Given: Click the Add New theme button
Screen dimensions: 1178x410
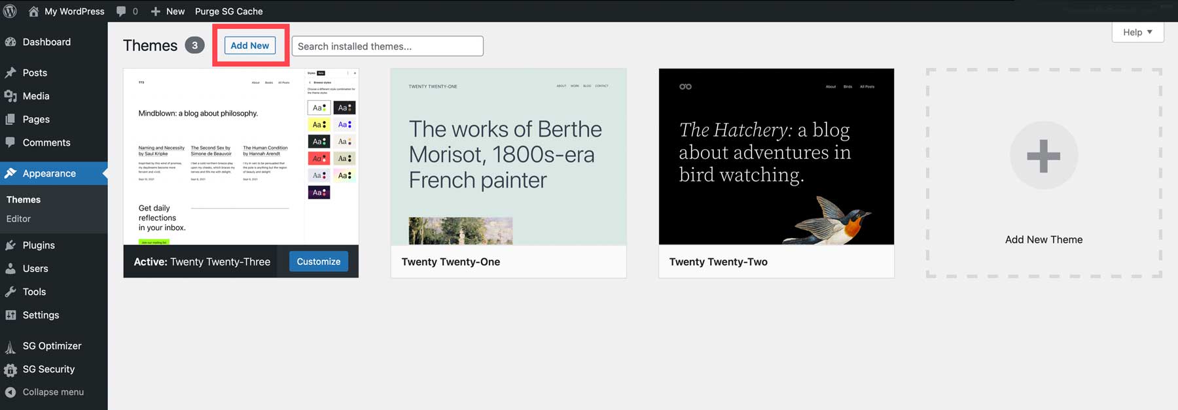Looking at the screenshot, I should coord(250,45).
